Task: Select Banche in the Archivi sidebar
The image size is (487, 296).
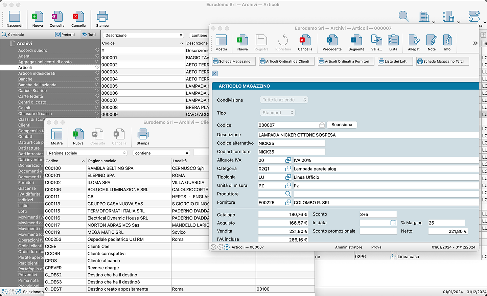Action: coord(25,79)
